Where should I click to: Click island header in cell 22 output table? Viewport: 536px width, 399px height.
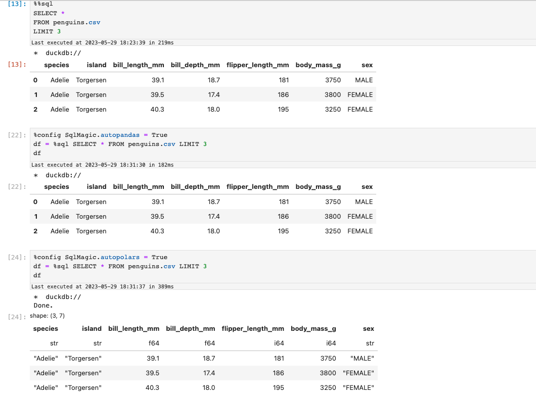pos(96,186)
